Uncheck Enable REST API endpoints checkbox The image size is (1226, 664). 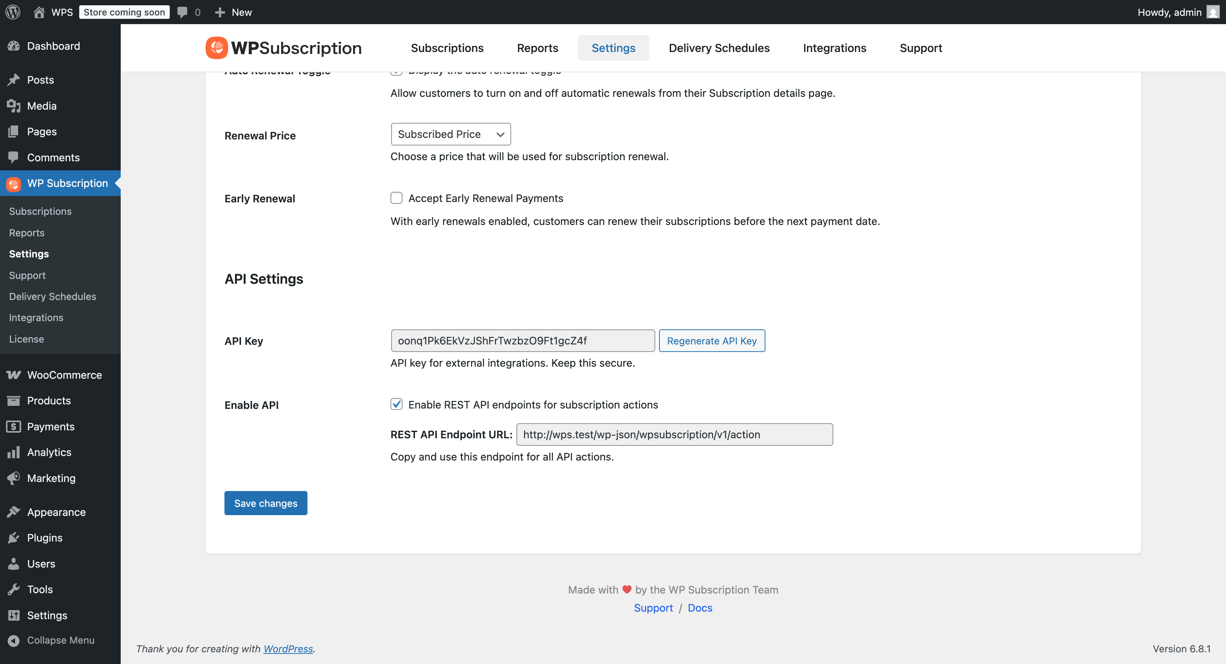396,404
